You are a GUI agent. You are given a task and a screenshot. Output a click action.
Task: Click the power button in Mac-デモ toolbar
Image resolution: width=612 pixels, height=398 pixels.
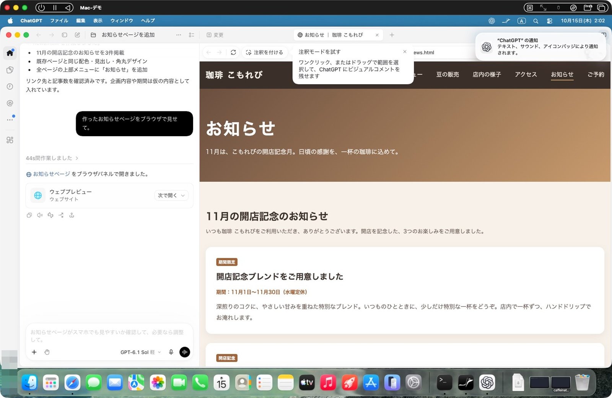[x=41, y=8]
